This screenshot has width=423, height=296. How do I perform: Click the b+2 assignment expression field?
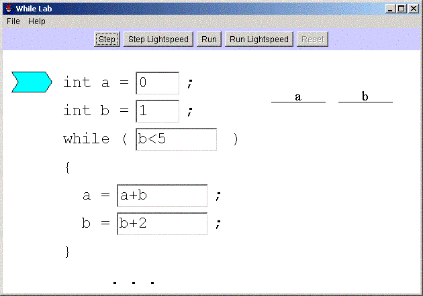pyautogui.click(x=162, y=224)
